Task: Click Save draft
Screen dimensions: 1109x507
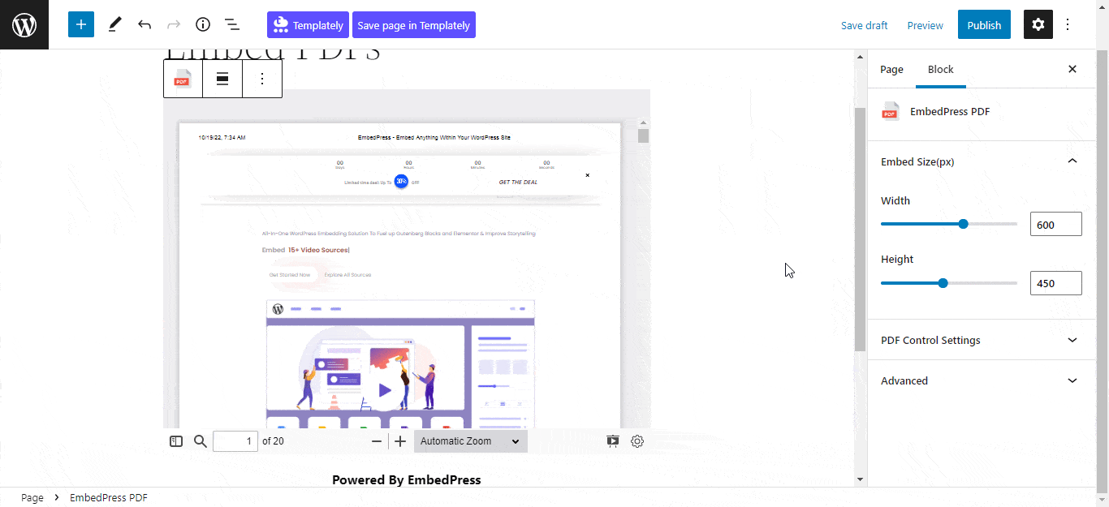Action: [865, 25]
